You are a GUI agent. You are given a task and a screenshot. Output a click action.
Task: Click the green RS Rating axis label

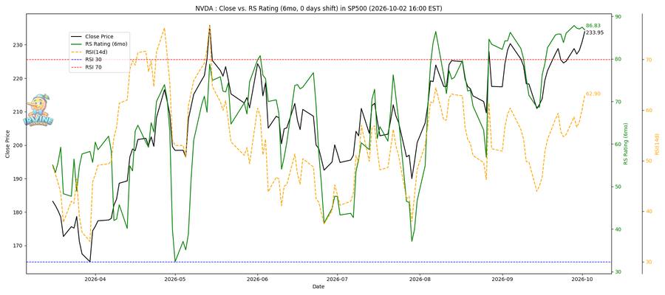pos(626,144)
